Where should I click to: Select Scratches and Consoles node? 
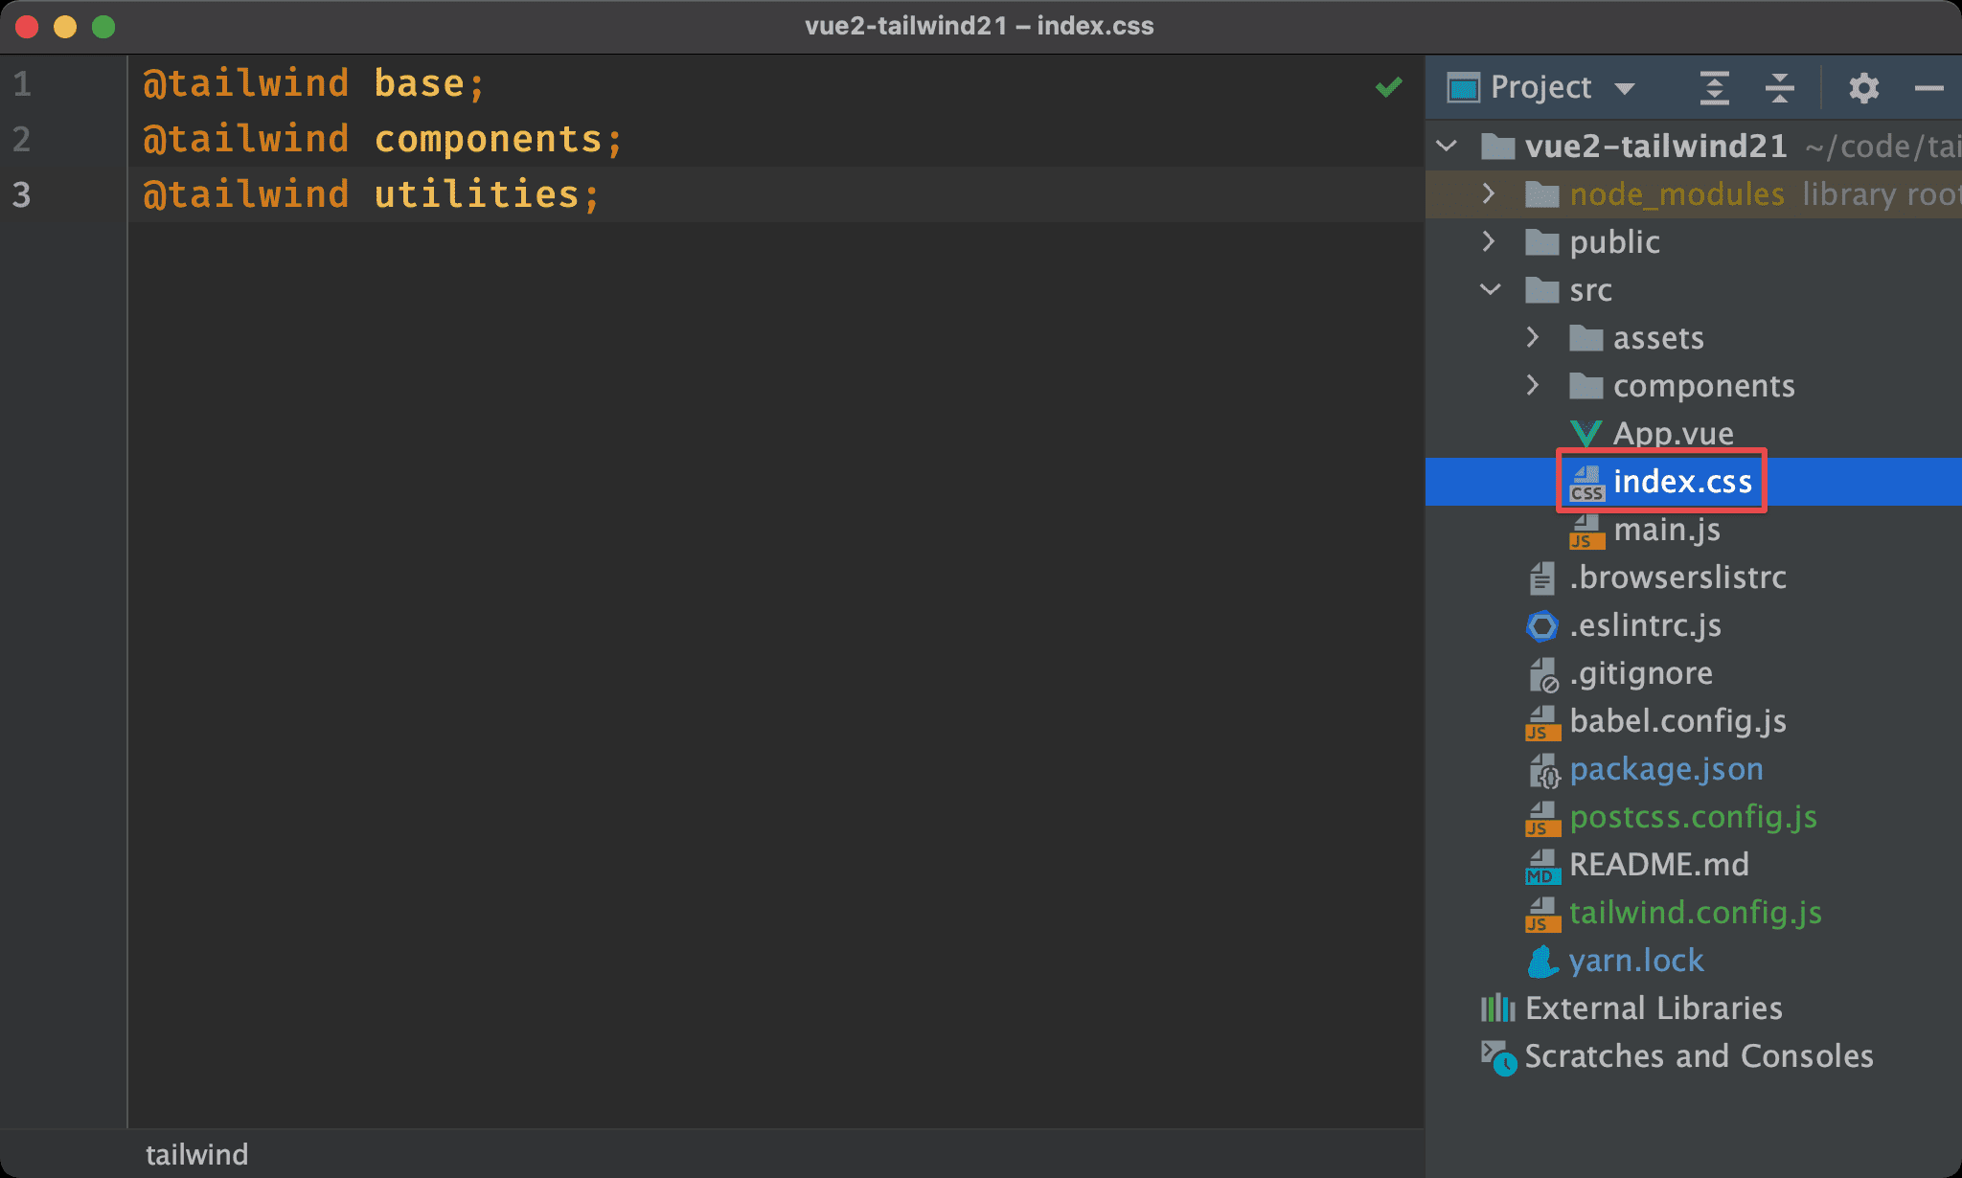(x=1699, y=1056)
